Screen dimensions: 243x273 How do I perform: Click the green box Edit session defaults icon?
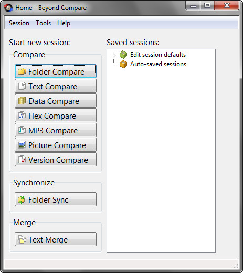point(123,55)
